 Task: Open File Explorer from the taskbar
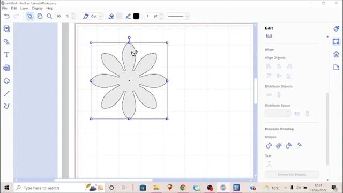pos(156,188)
